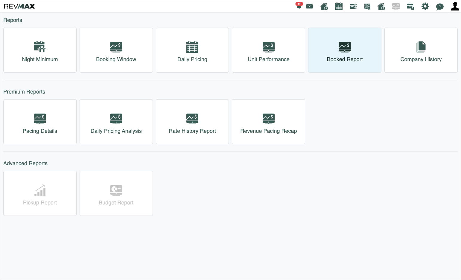
Task: Click the top "Reports" section heading
Action: [x=13, y=20]
